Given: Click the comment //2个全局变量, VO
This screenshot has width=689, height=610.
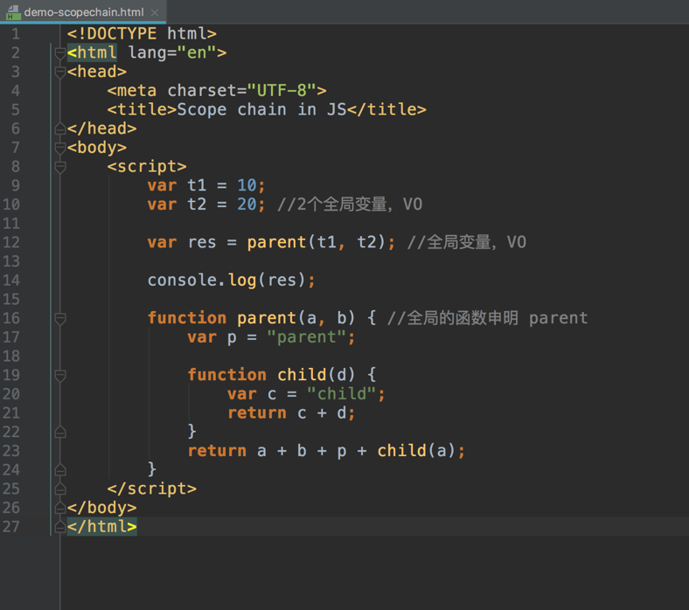Looking at the screenshot, I should point(350,204).
